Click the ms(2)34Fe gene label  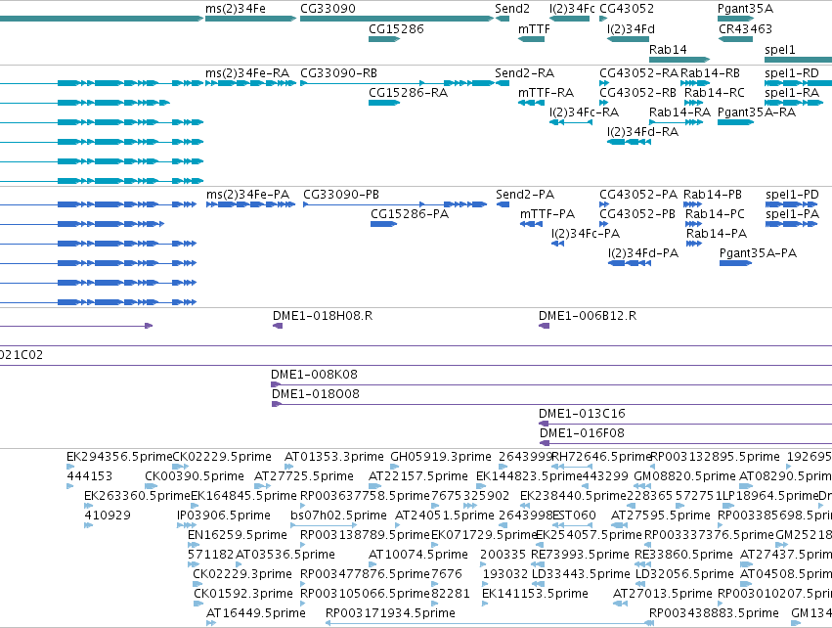[236, 9]
